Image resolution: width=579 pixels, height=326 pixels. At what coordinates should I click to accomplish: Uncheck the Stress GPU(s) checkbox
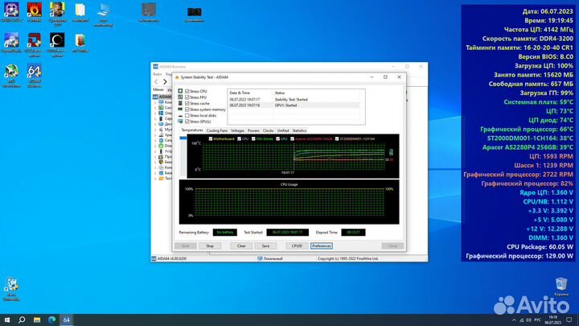187,122
